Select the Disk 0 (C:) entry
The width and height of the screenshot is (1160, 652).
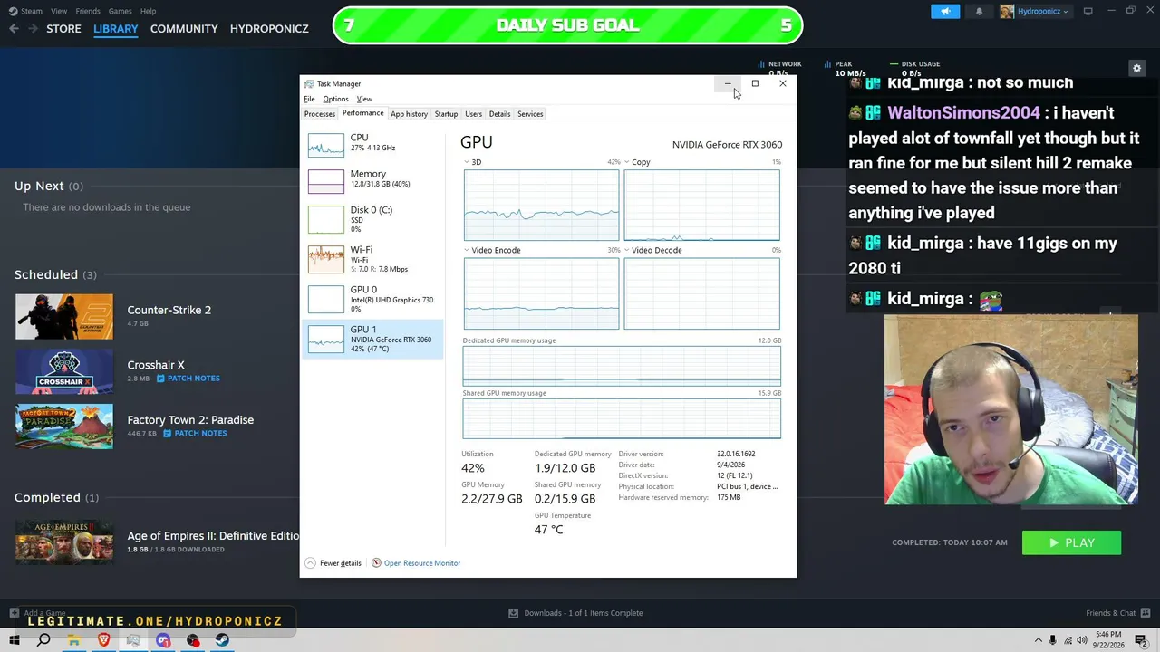[x=372, y=219]
